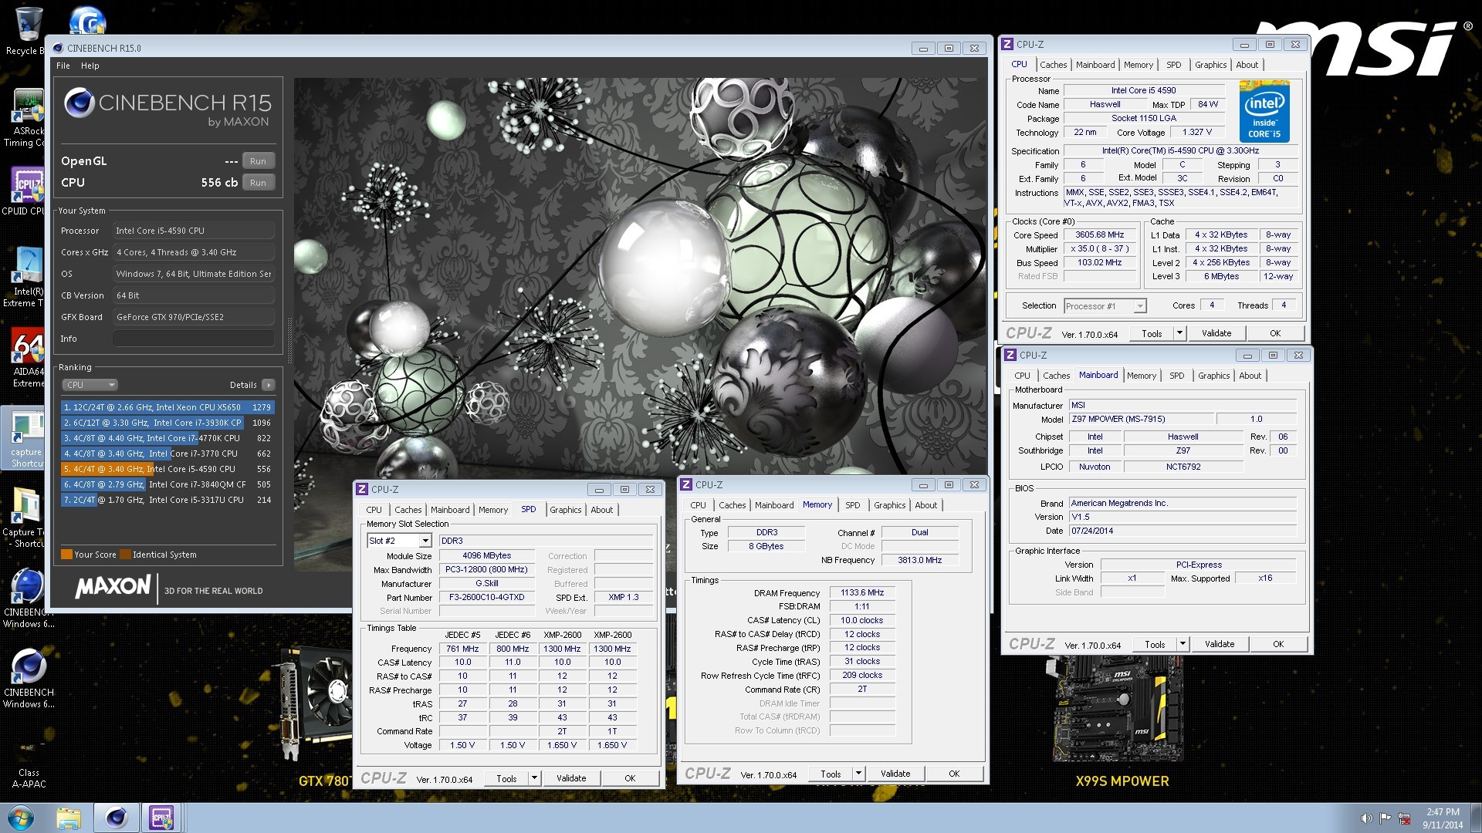Switch to Cinebench taskbar icon

pyautogui.click(x=117, y=818)
